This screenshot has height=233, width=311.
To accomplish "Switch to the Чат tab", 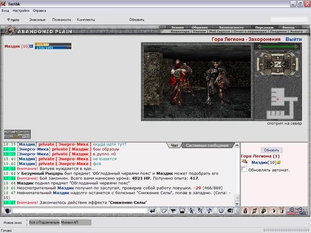I will coord(174,145).
